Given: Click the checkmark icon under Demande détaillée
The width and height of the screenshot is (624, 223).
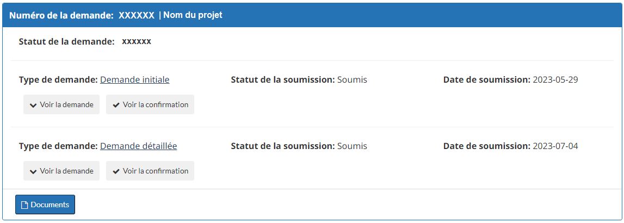Looking at the screenshot, I should pos(116,171).
